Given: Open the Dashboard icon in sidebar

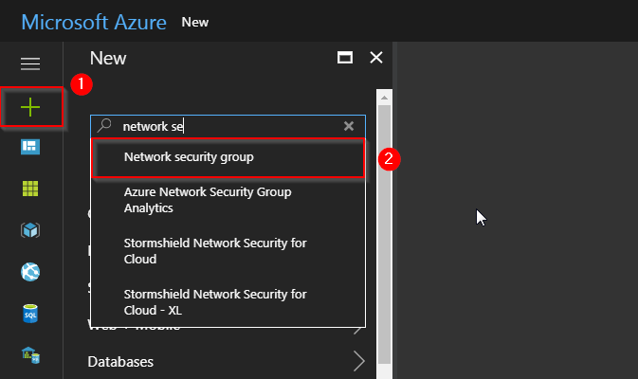Looking at the screenshot, I should 30,147.
